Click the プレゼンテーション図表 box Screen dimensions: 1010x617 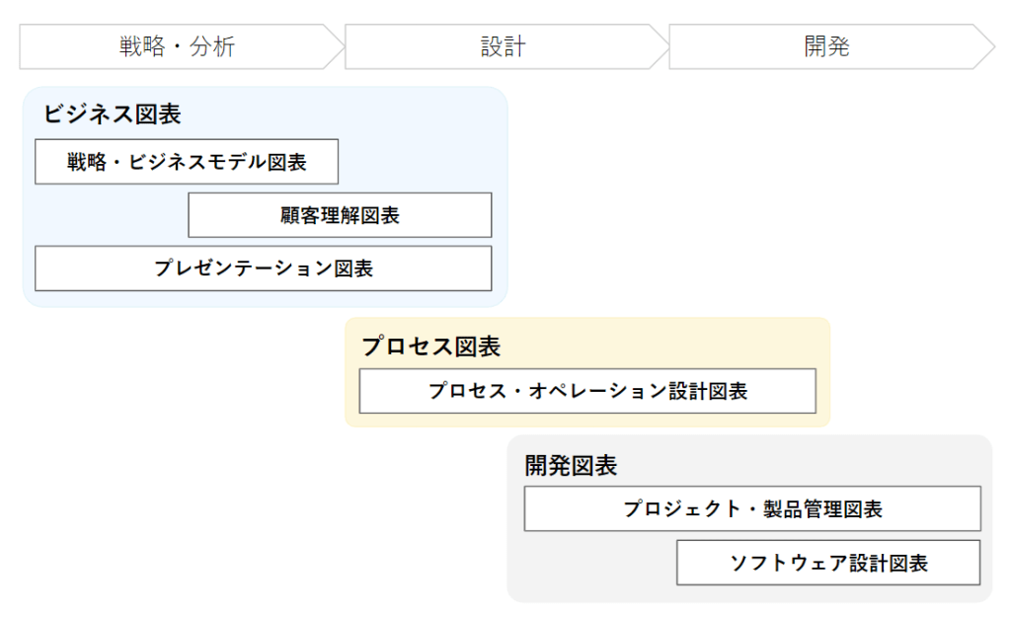[x=263, y=269]
